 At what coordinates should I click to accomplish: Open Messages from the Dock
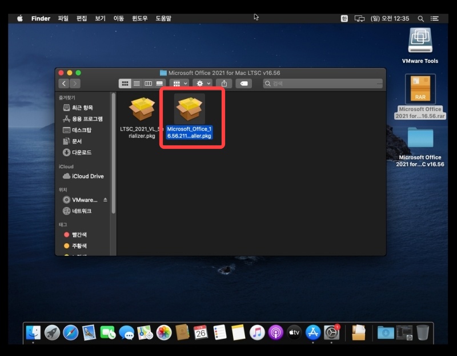click(x=126, y=333)
